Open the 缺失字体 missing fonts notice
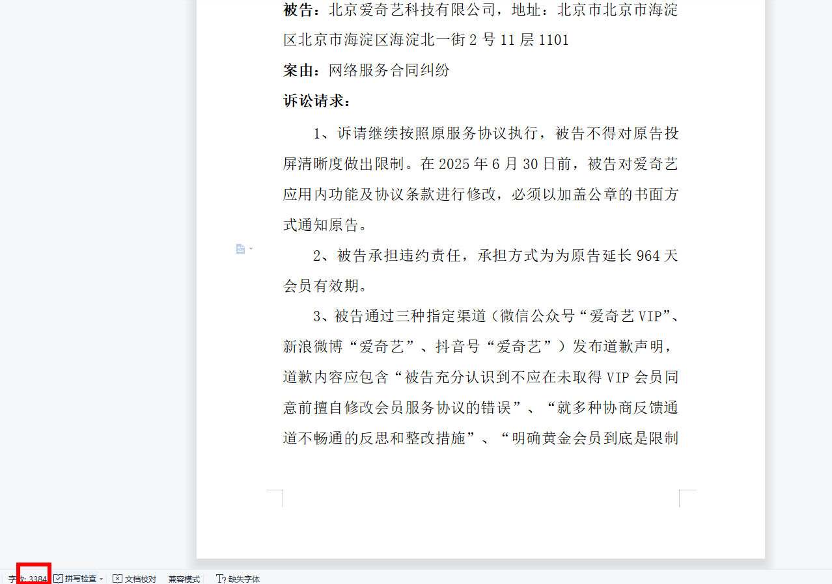Viewport: 832px width, 584px height. coord(238,579)
